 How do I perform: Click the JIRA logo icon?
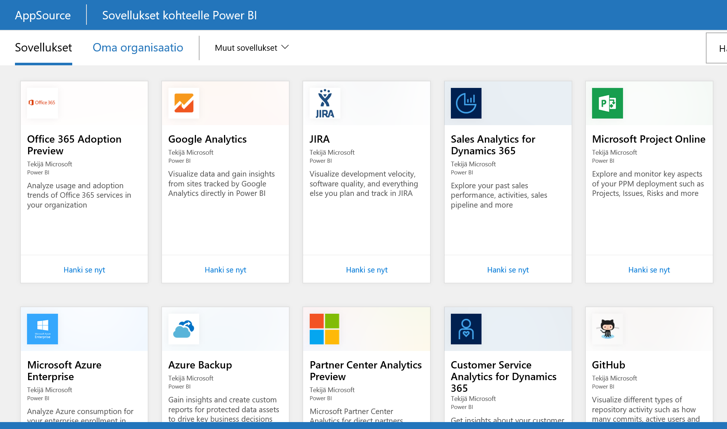click(x=325, y=103)
